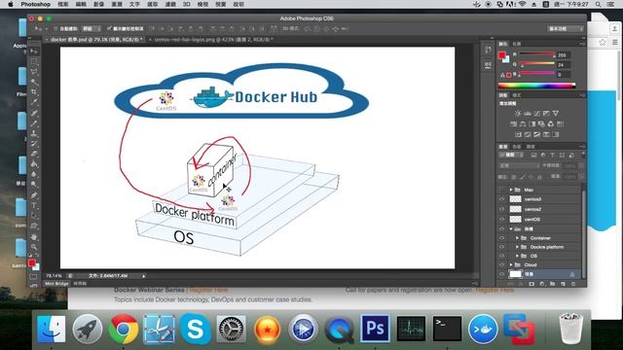Hide the Container group
623x350 pixels.
tap(502, 238)
